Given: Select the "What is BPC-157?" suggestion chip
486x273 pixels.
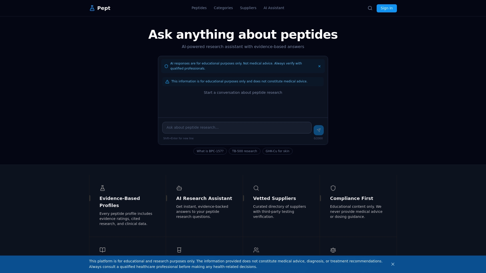Looking at the screenshot, I should 210,151.
